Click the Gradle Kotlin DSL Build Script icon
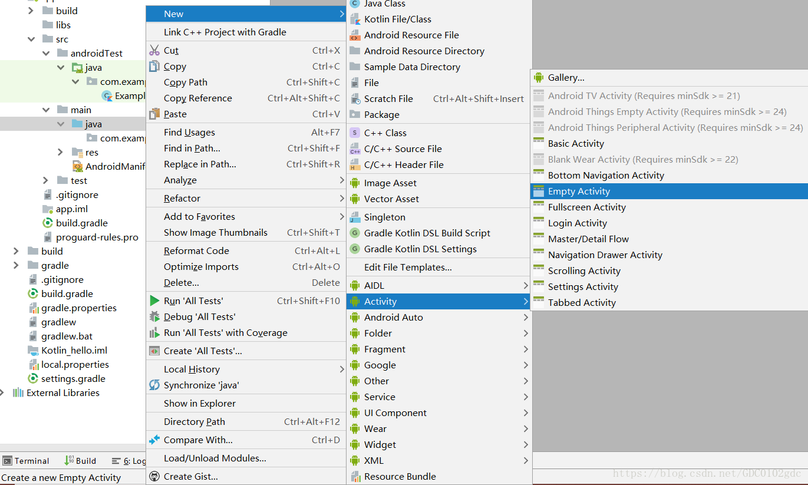Image resolution: width=808 pixels, height=485 pixels. (x=355, y=233)
